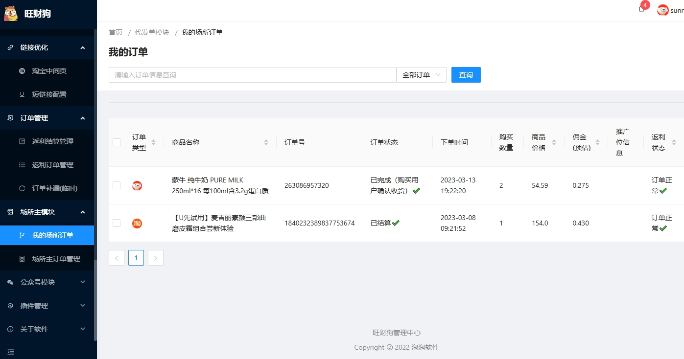Click the 查询 search button
Screen dimensions: 684x359
click(x=466, y=75)
